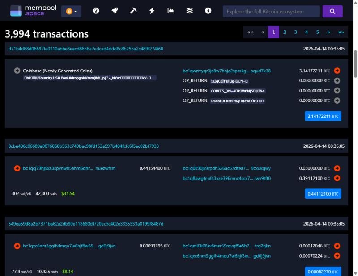The image size is (358, 276).
Task: Focus the Explore the full Bitcoin ecosystem search field
Action: pyautogui.click(x=271, y=12)
